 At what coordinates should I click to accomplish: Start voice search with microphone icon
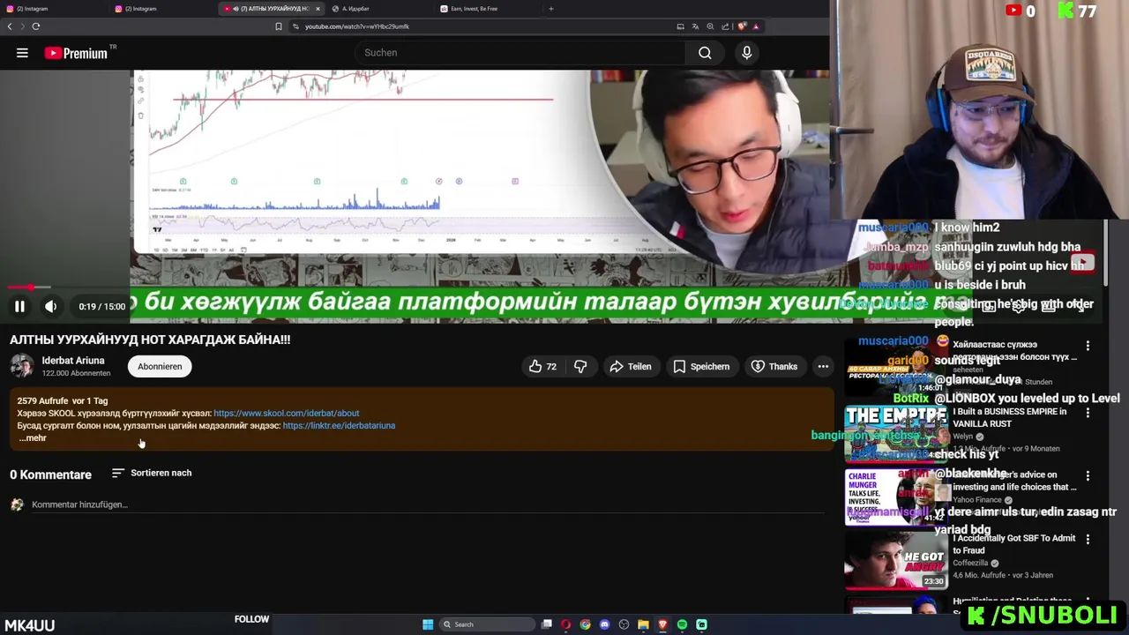[x=746, y=53]
